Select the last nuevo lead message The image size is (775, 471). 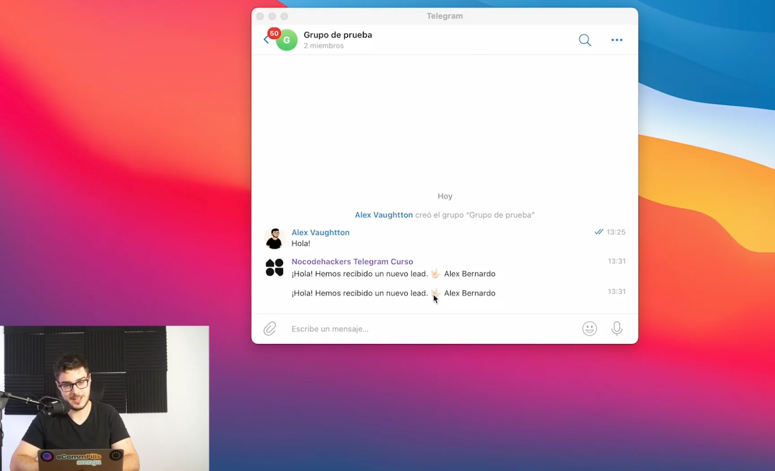393,293
